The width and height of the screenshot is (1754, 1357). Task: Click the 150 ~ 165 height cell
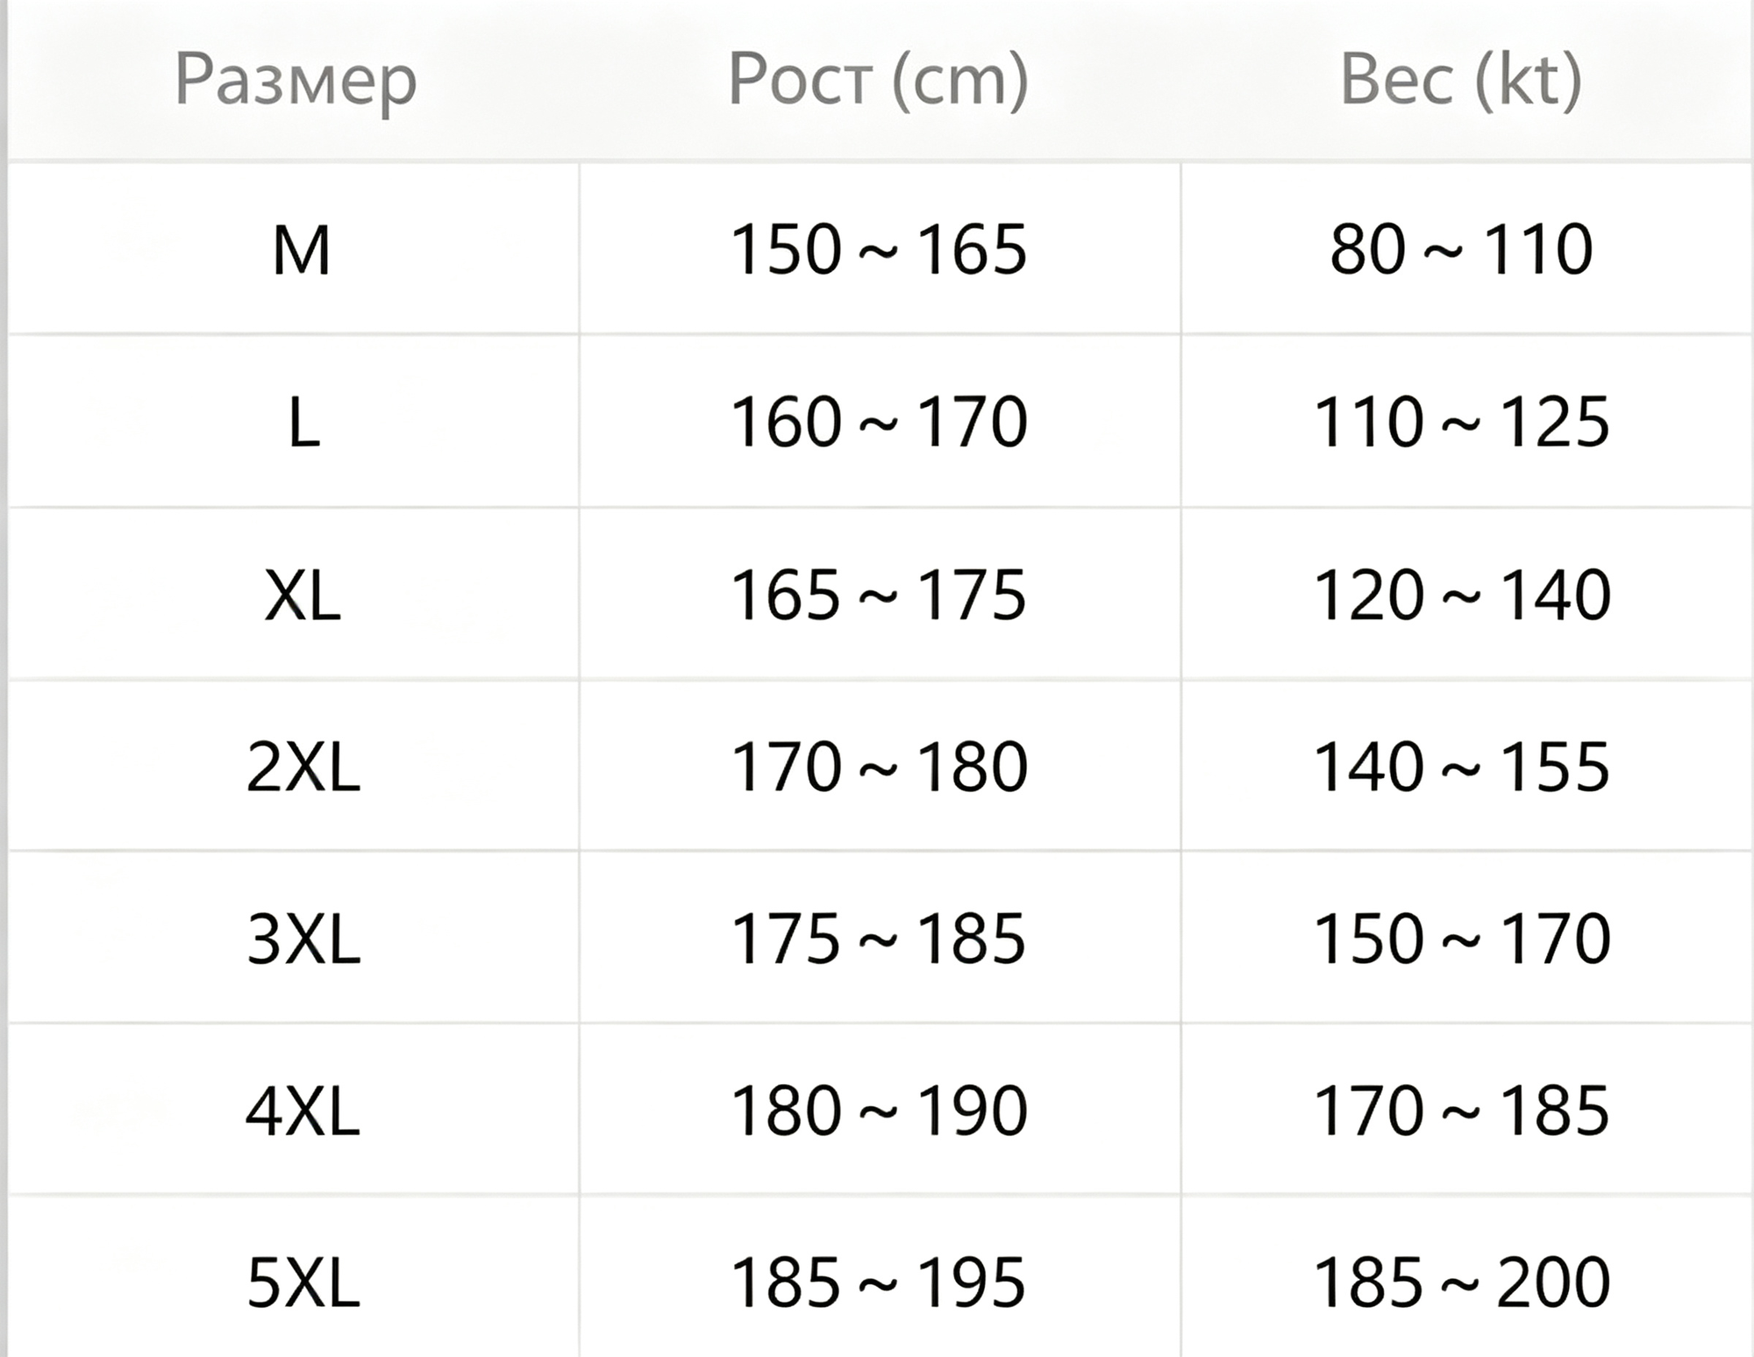coord(880,248)
